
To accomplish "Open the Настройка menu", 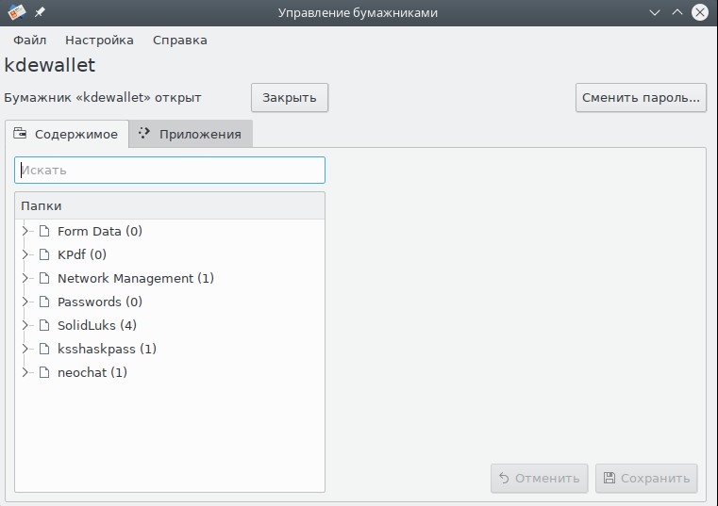I will [x=99, y=41].
